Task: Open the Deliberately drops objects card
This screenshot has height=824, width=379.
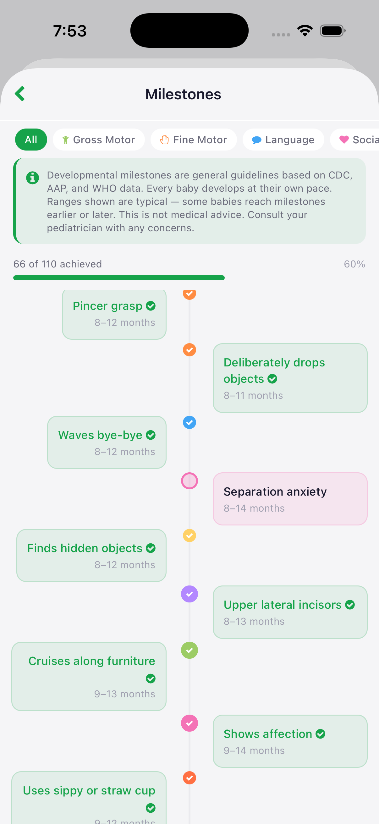Action: coord(290,378)
